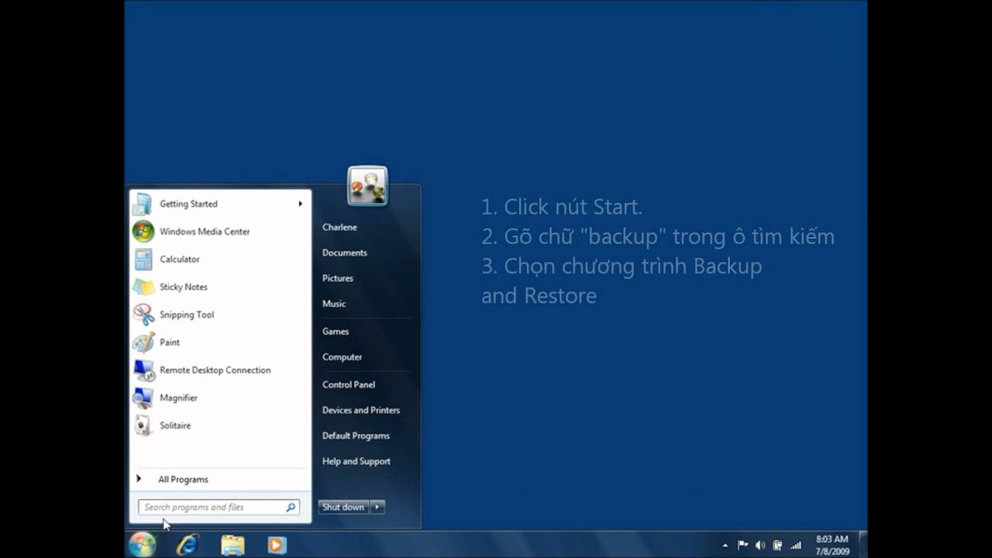992x558 pixels.
Task: Expand Getting Started submenu arrow
Action: pos(300,204)
